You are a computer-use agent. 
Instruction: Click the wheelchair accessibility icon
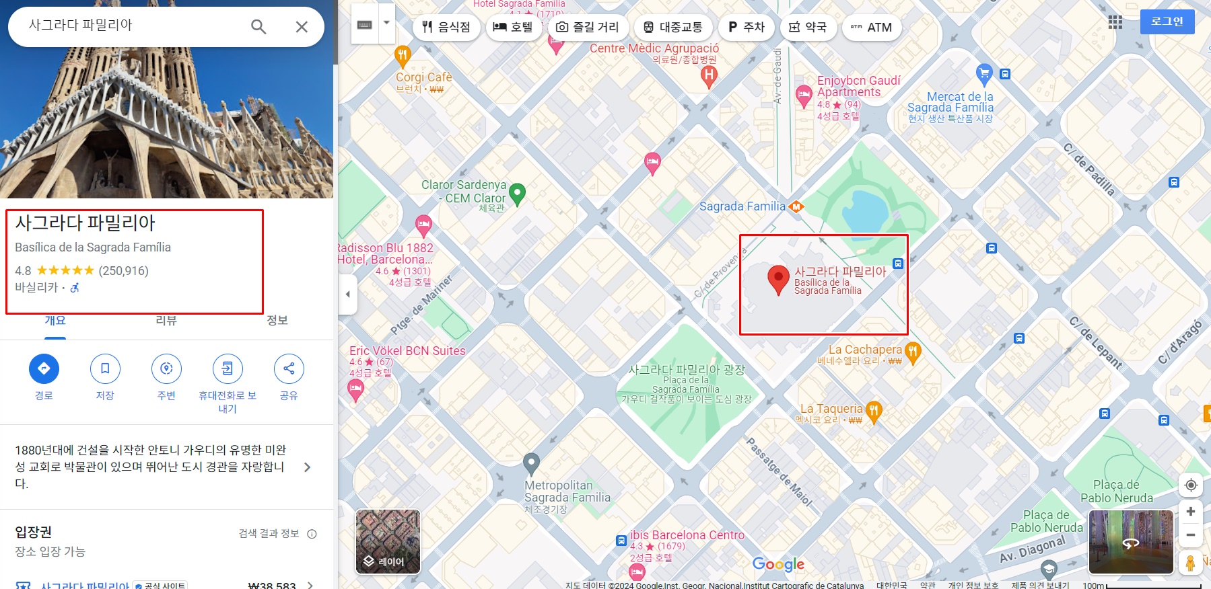[75, 288]
